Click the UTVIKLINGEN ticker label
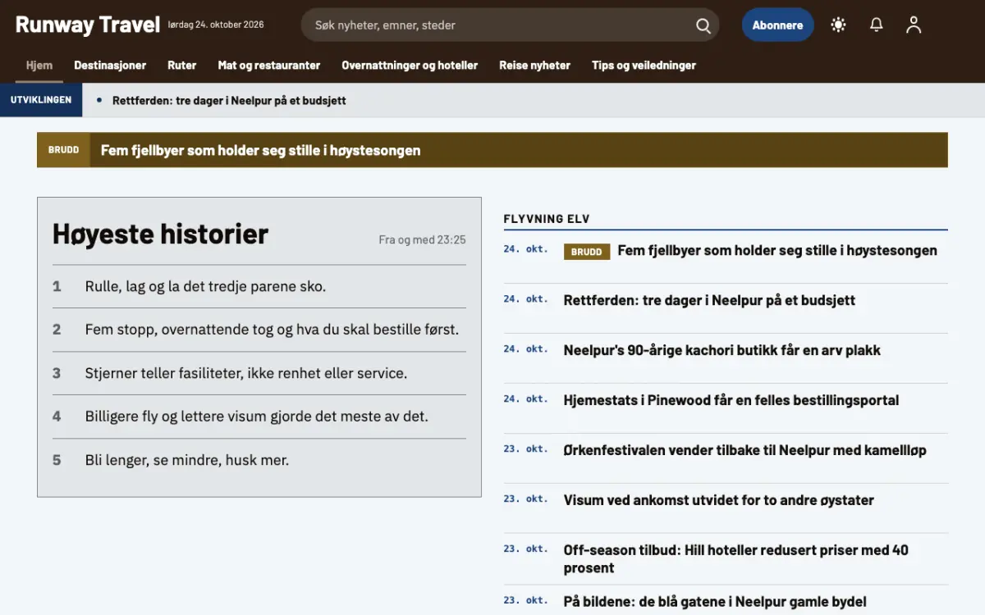This screenshot has width=985, height=615. 41,100
